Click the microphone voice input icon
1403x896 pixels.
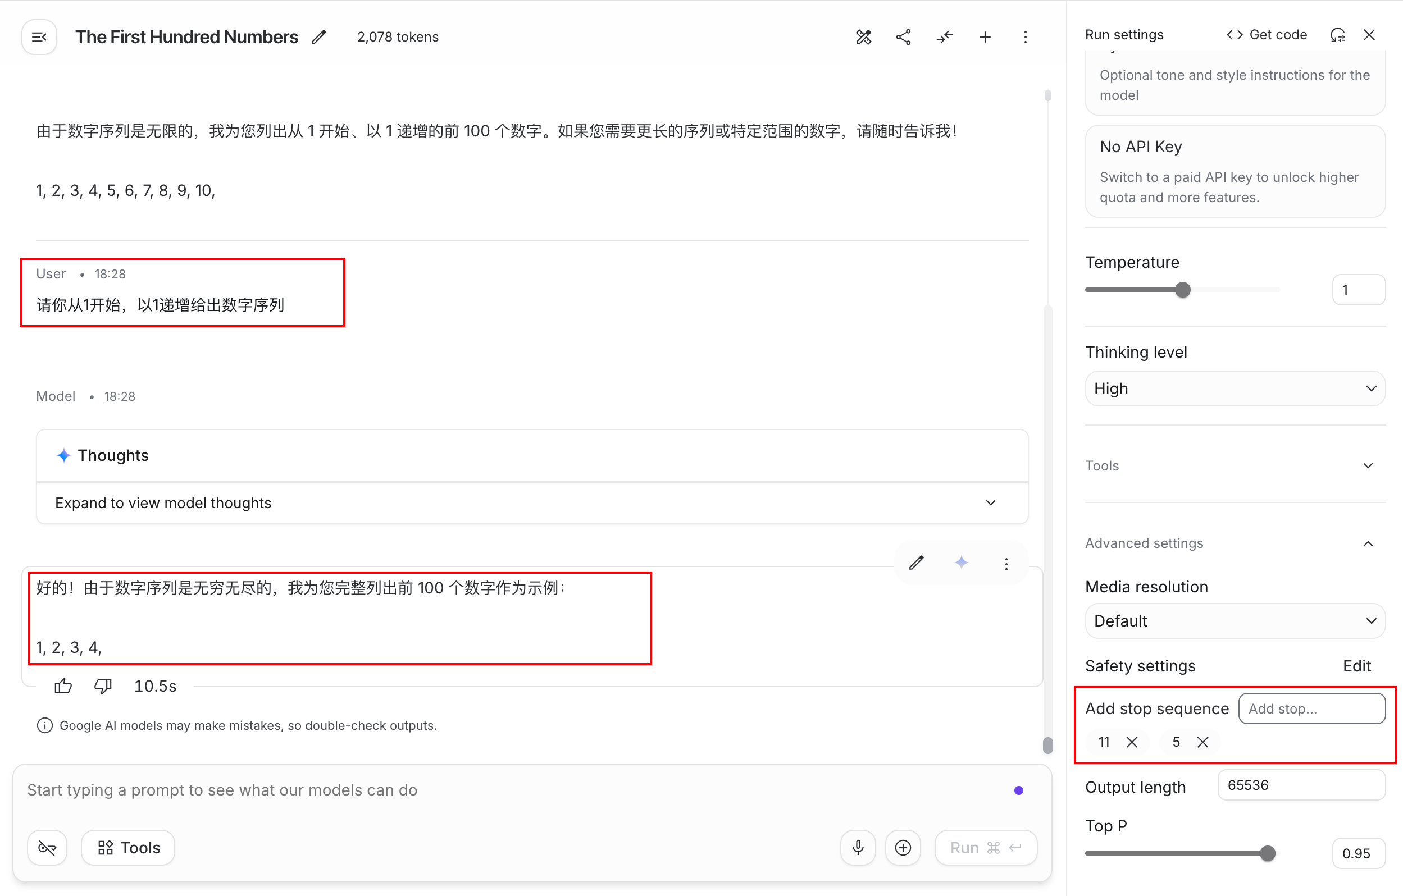(x=858, y=847)
